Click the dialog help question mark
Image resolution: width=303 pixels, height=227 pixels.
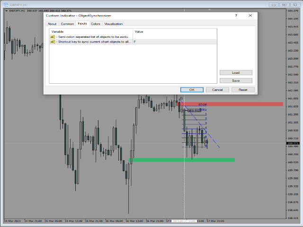pyautogui.click(x=236, y=16)
